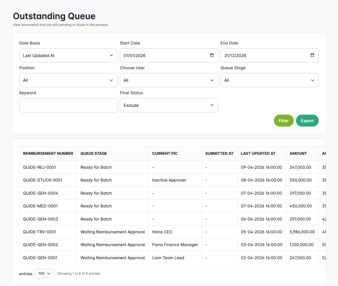This screenshot has width=338, height=286.
Task: Click inside the Keyword input field
Action: pyautogui.click(x=68, y=105)
